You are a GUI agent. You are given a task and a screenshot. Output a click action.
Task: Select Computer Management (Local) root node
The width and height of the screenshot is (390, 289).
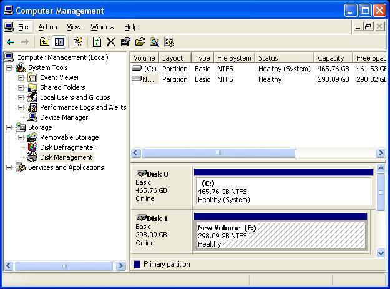point(62,57)
